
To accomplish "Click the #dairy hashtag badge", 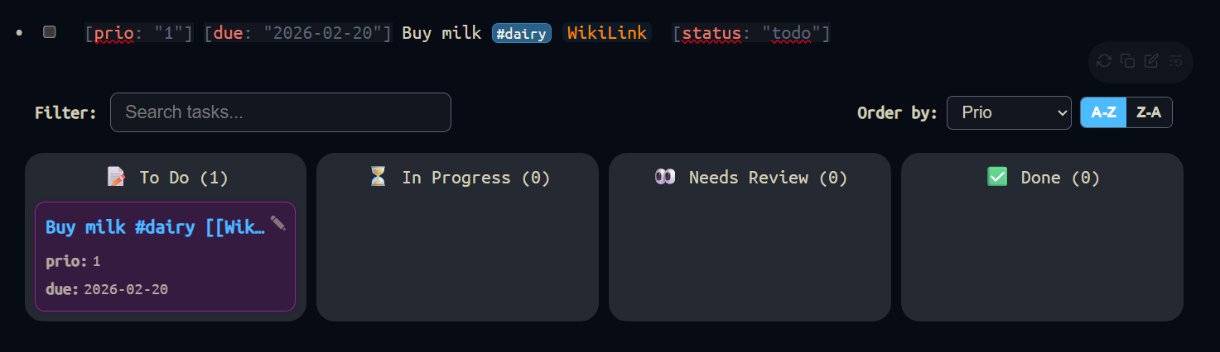I will point(522,33).
